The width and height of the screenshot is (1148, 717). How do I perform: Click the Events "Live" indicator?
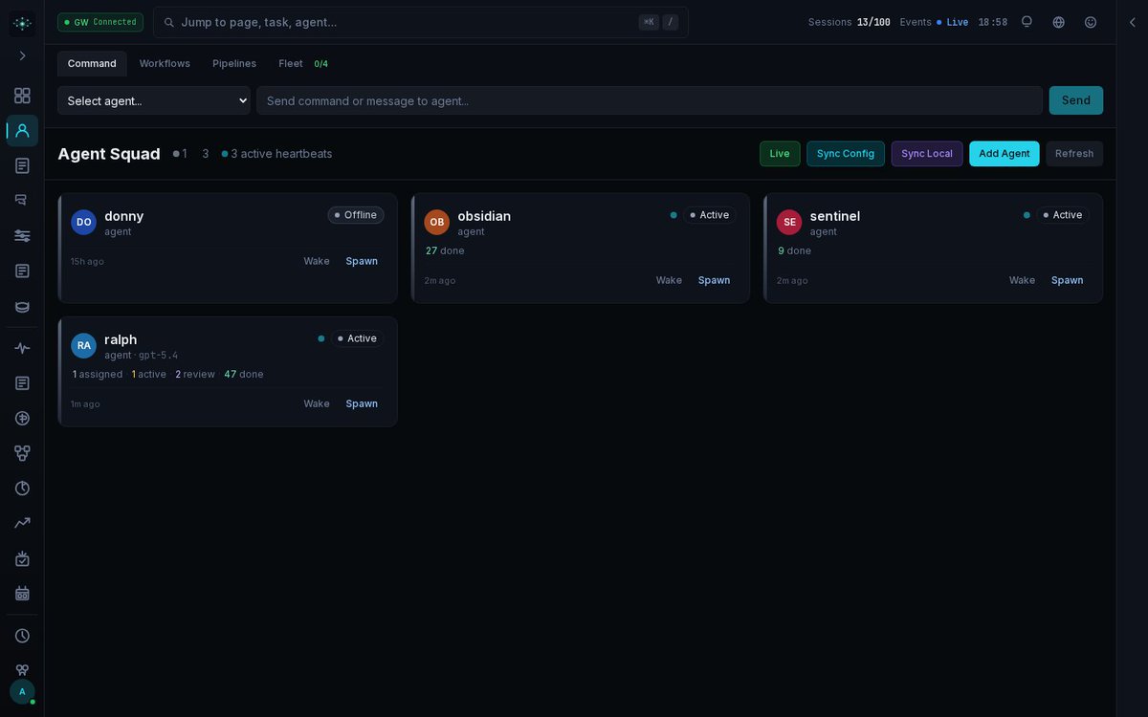(953, 22)
